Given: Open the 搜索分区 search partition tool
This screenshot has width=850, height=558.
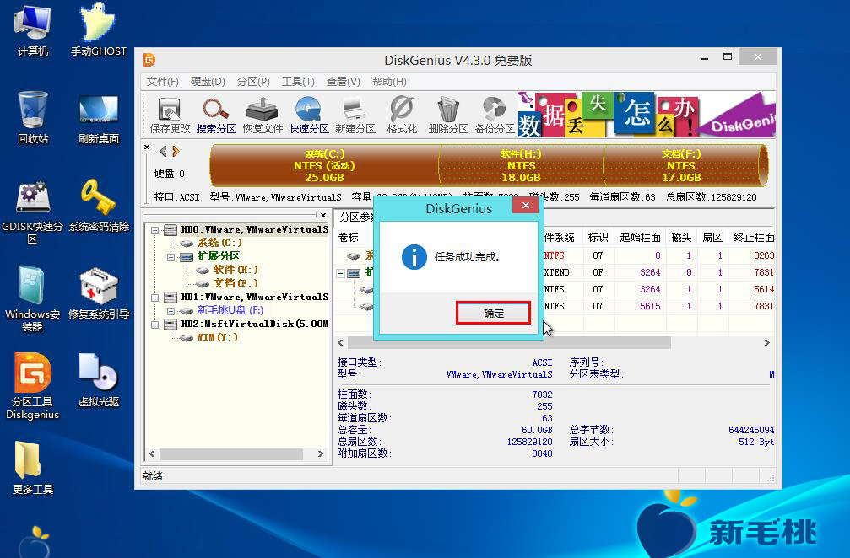Looking at the screenshot, I should [216, 115].
